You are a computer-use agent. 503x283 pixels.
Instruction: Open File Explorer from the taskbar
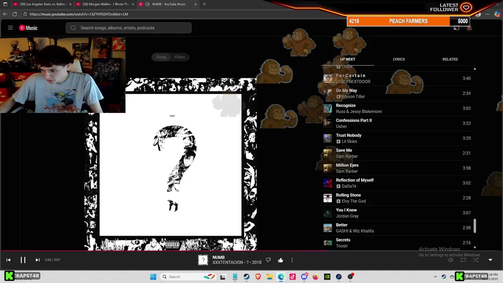270,277
